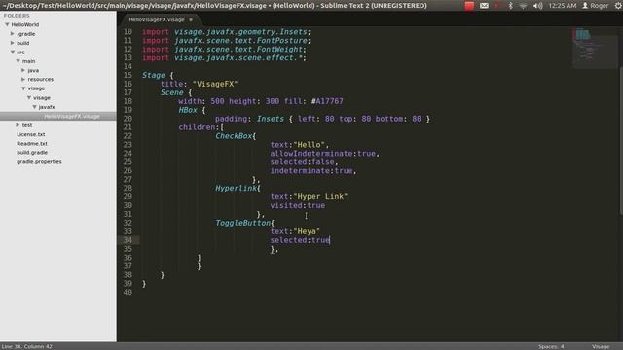Click the vertical editor scrollbar
The height and width of the screenshot is (350, 623).
coord(621,141)
